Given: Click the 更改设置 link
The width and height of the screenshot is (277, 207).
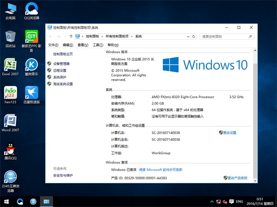Looking at the screenshot, I should pyautogui.click(x=229, y=132).
